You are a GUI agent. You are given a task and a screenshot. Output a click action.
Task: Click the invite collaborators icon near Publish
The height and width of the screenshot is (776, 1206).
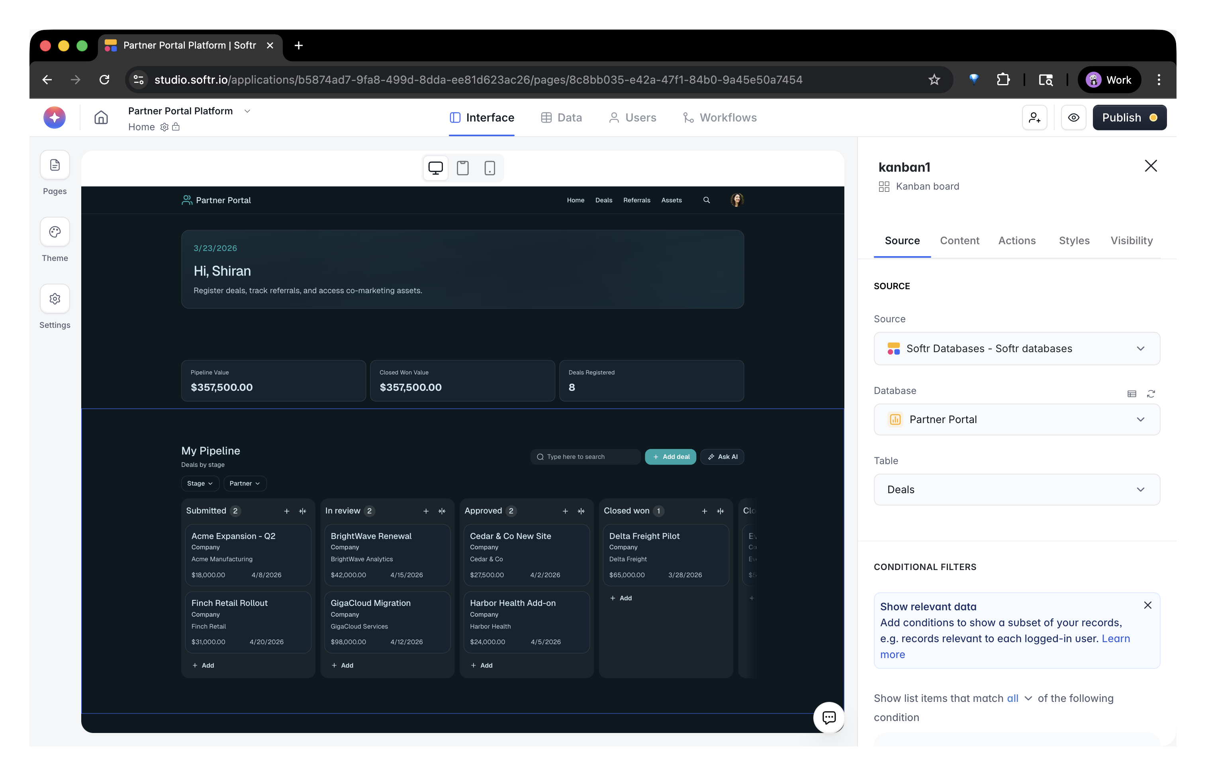pos(1034,118)
